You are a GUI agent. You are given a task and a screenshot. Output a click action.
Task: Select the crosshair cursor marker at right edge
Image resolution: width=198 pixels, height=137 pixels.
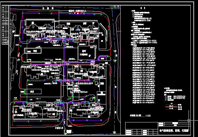[189, 120]
